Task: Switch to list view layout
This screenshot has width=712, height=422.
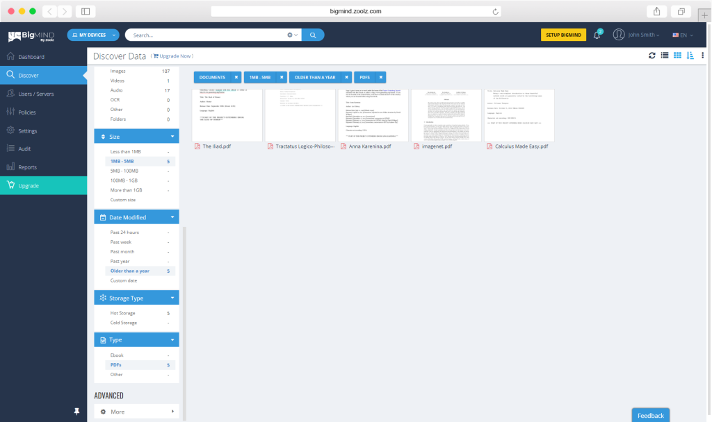Action: [x=664, y=56]
